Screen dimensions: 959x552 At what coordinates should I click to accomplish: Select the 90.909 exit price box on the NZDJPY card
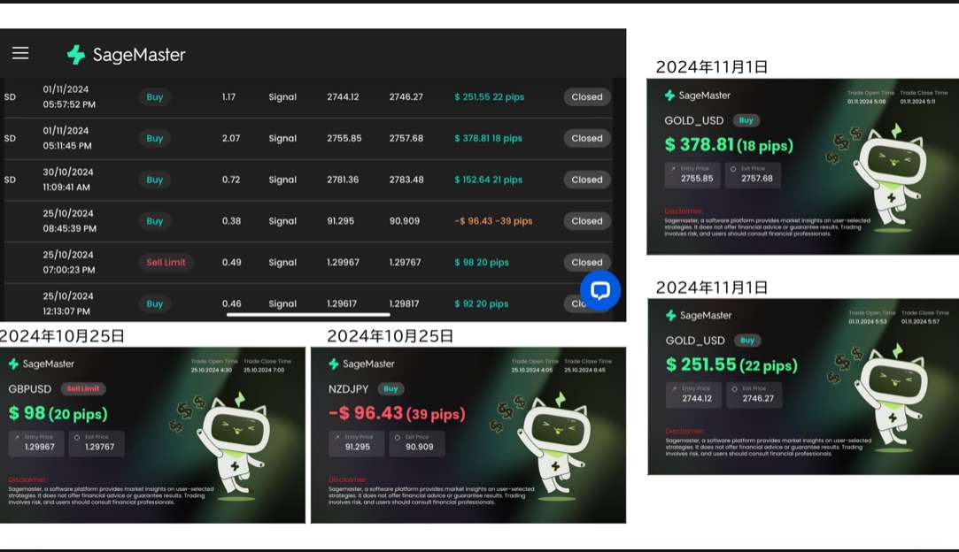[x=419, y=444]
